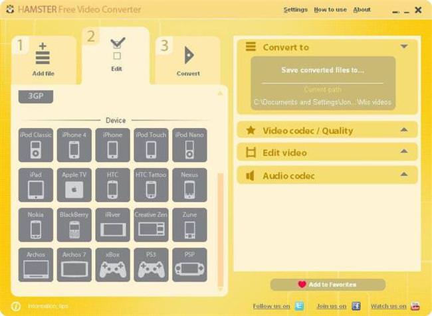Choose the iRiver device tile

coord(113,225)
